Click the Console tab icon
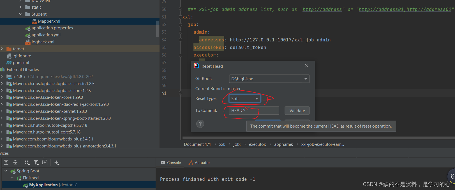 point(163,163)
